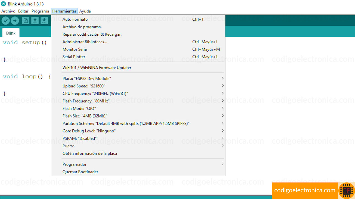Launch Monitor Serie

138,49
